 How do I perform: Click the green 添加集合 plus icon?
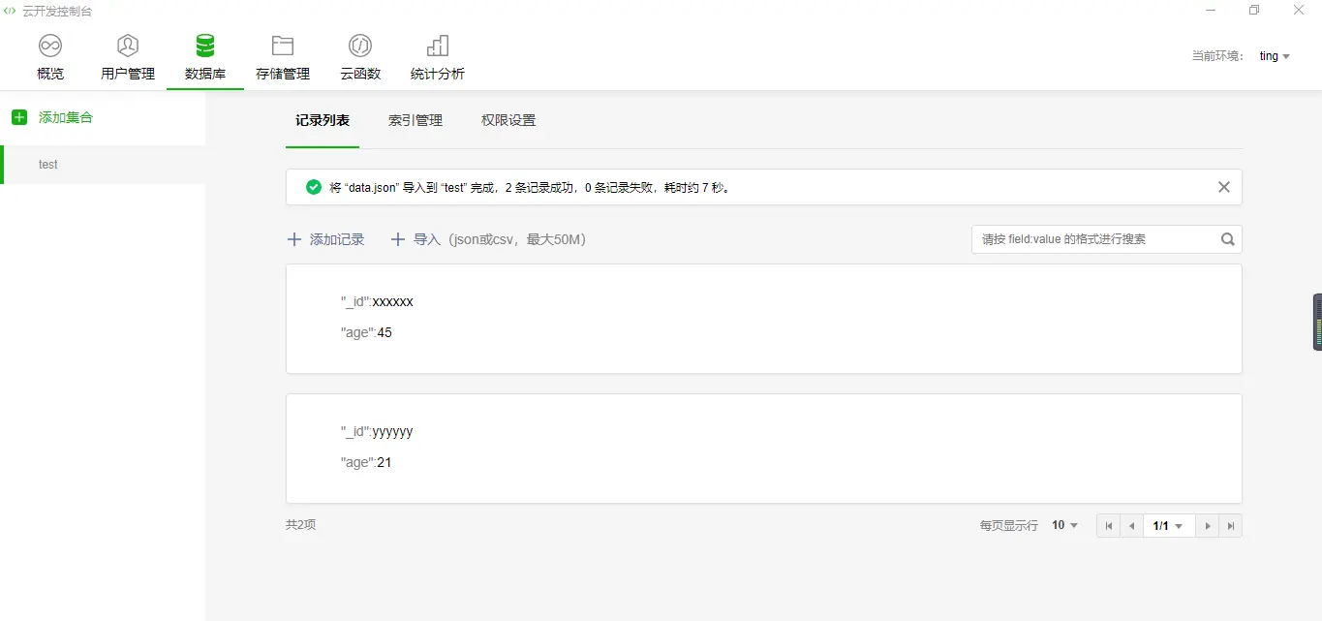click(18, 116)
